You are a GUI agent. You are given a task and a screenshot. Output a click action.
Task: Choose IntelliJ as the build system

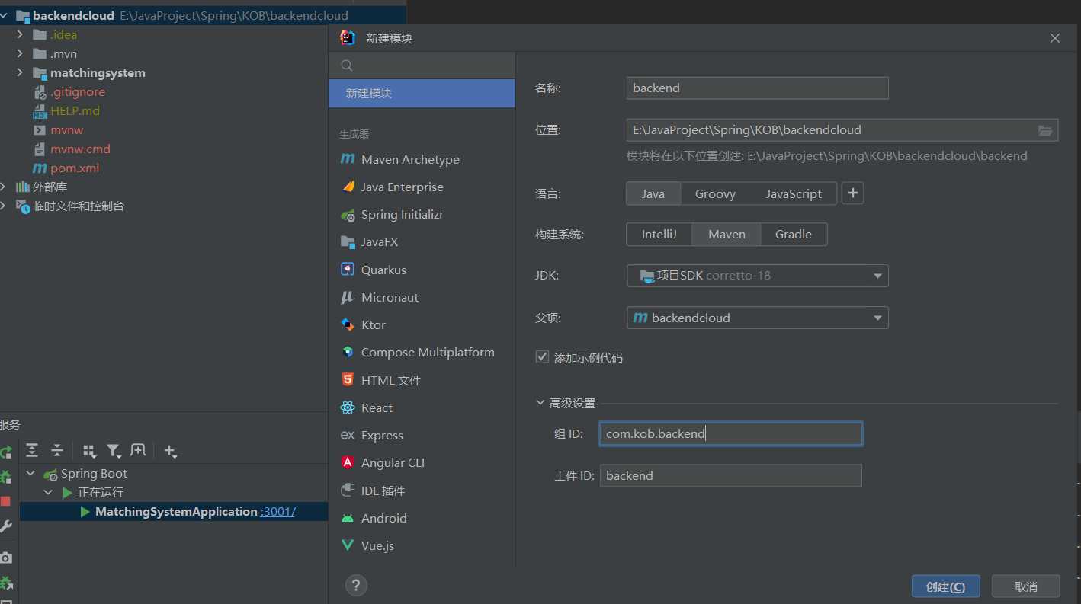pyautogui.click(x=659, y=234)
